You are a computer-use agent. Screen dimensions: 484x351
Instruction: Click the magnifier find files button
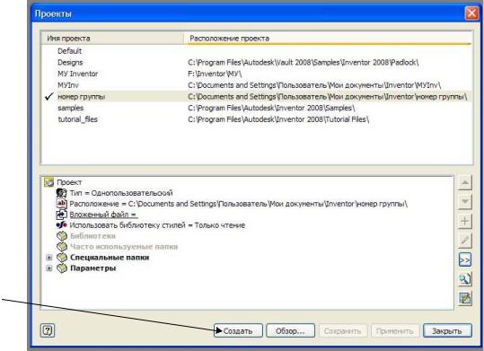pyautogui.click(x=465, y=279)
